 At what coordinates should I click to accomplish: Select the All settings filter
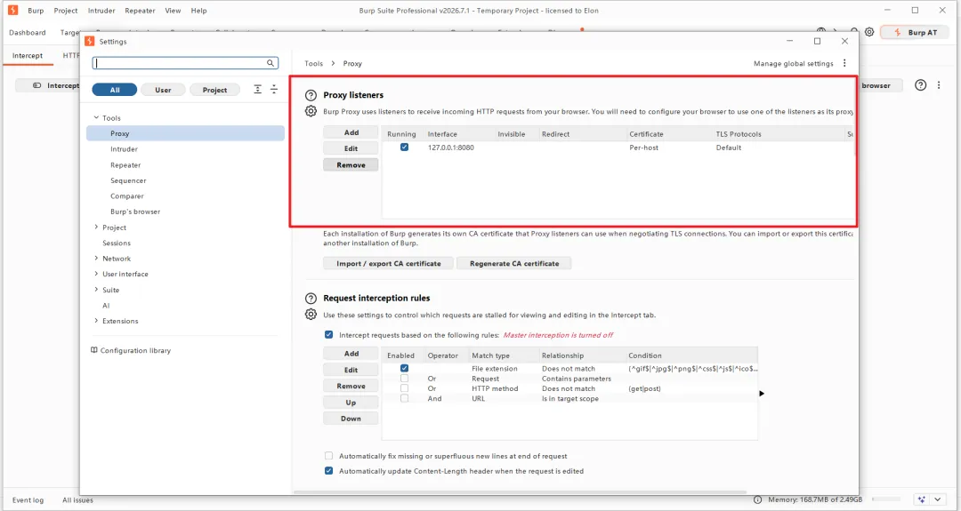(115, 90)
